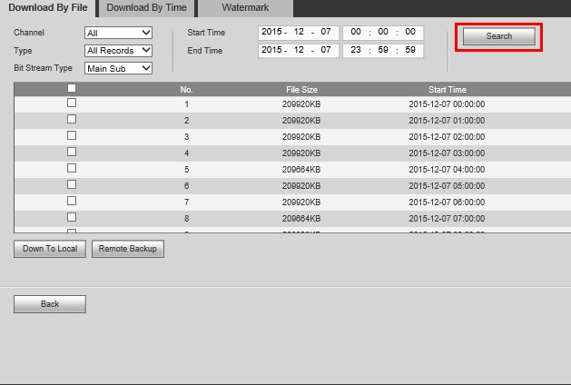Select the checkbox for record No. 7
The height and width of the screenshot is (385, 571).
72,202
